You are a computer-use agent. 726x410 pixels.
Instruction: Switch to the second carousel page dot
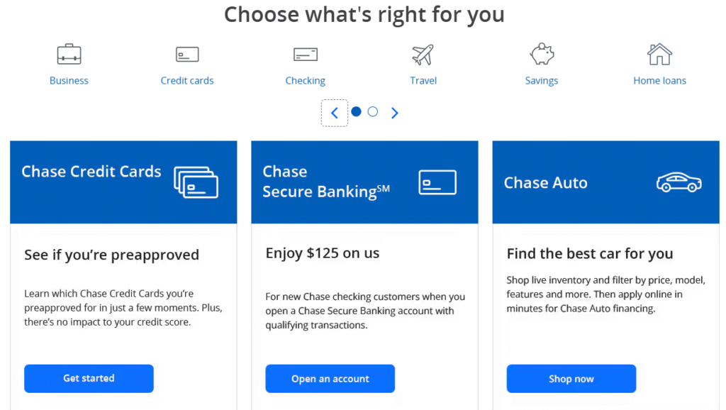(x=373, y=111)
